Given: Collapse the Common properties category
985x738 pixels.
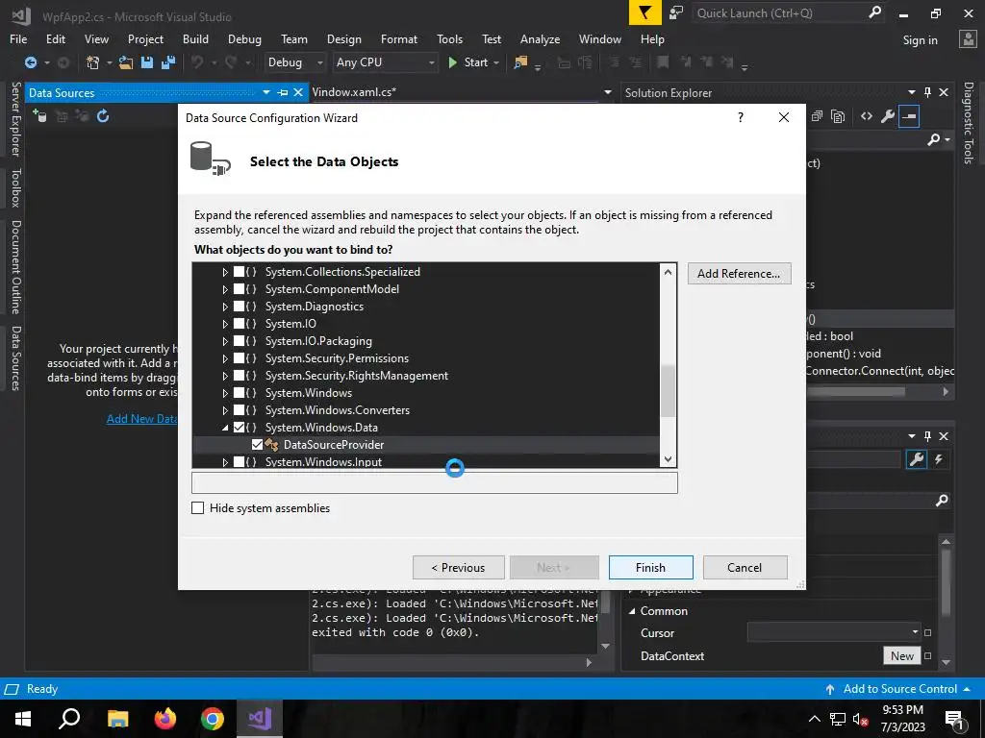Looking at the screenshot, I should click(632, 611).
